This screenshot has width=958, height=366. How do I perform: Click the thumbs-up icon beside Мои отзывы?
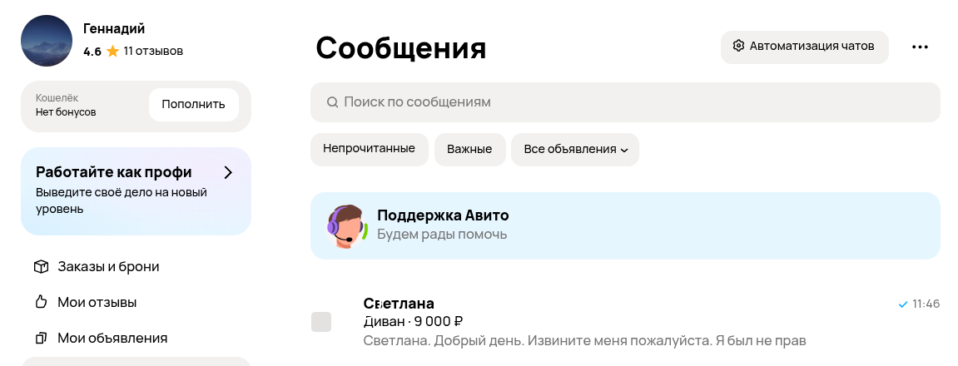(x=41, y=303)
